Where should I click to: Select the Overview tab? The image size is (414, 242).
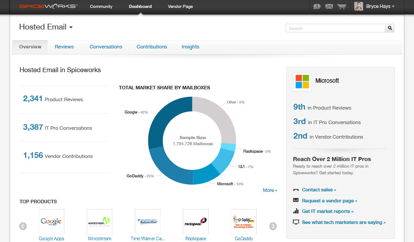point(30,47)
